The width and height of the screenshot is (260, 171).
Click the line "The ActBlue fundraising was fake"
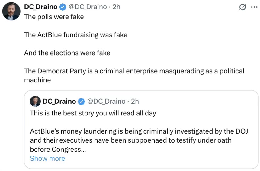(75, 35)
